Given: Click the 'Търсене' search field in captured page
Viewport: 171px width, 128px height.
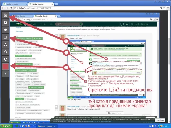Looking at the screenshot, I should [x=68, y=24].
